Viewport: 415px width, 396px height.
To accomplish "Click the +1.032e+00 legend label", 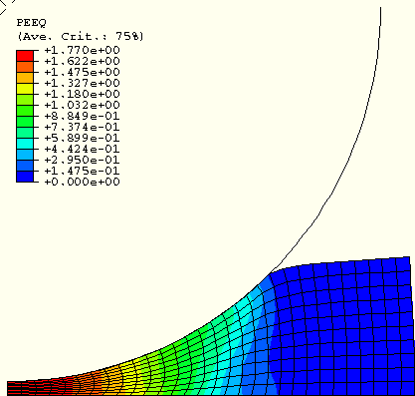I will [x=82, y=105].
